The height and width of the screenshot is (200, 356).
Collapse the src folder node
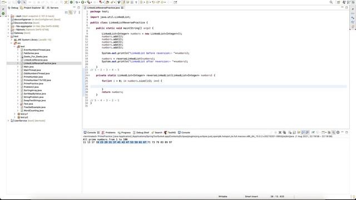(x=12, y=43)
